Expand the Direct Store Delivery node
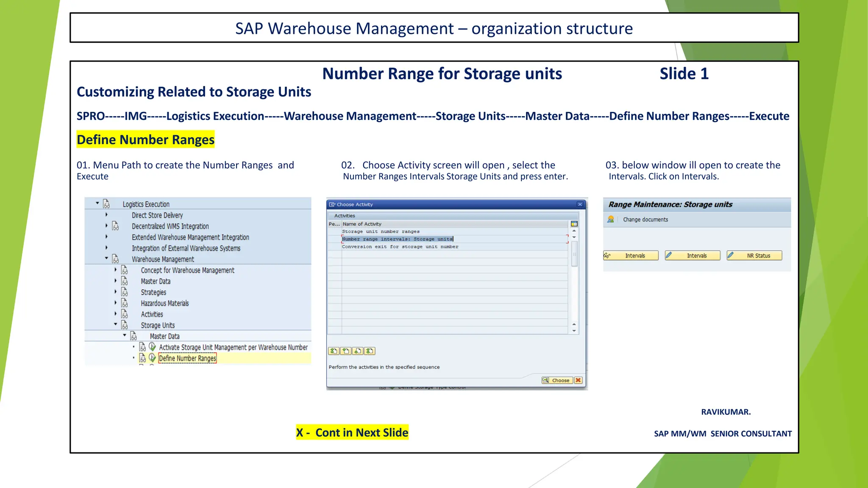 pyautogui.click(x=106, y=215)
